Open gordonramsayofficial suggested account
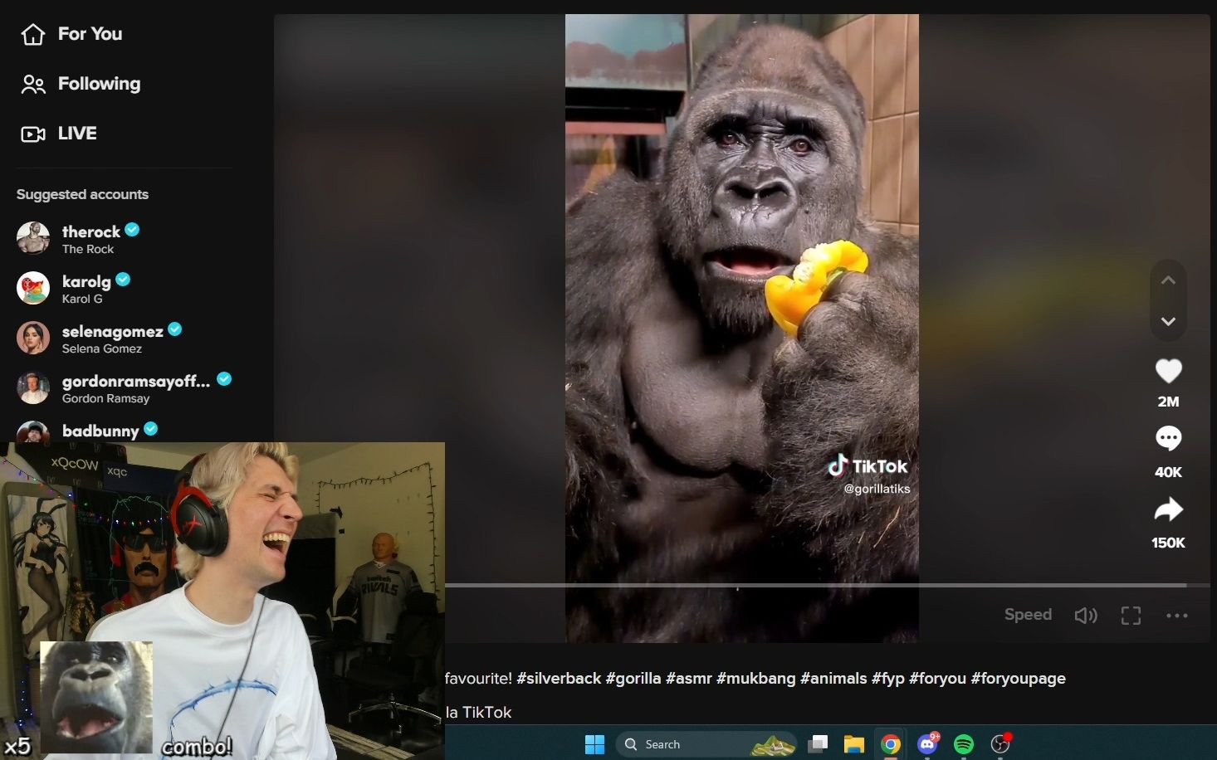This screenshot has height=760, width=1217. 125,387
